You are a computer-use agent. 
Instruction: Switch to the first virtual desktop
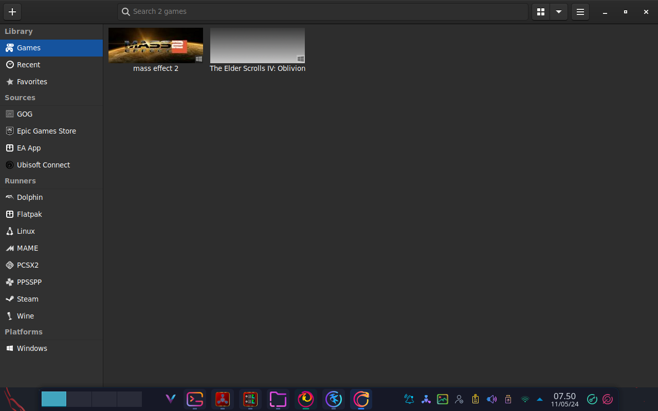pyautogui.click(x=54, y=399)
